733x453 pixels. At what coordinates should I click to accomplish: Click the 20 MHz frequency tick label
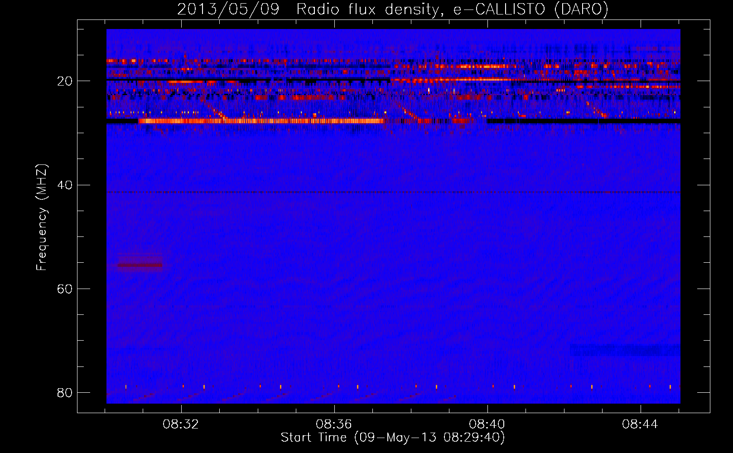pos(65,81)
